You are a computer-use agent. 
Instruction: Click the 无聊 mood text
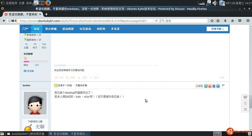pyautogui.click(x=40, y=127)
